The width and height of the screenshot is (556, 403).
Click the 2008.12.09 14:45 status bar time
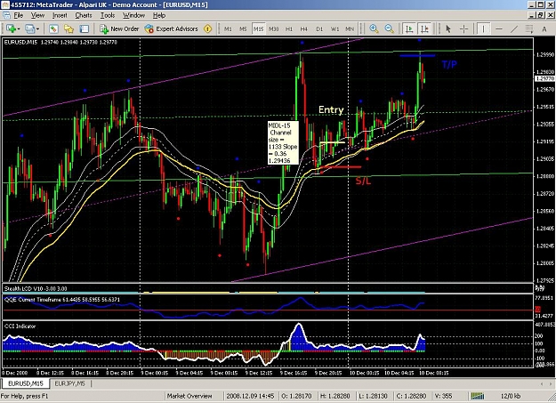pos(250,396)
